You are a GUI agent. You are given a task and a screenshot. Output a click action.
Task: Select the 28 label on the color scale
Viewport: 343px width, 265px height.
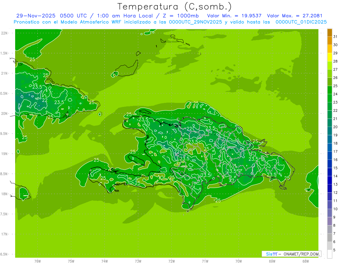335,61
